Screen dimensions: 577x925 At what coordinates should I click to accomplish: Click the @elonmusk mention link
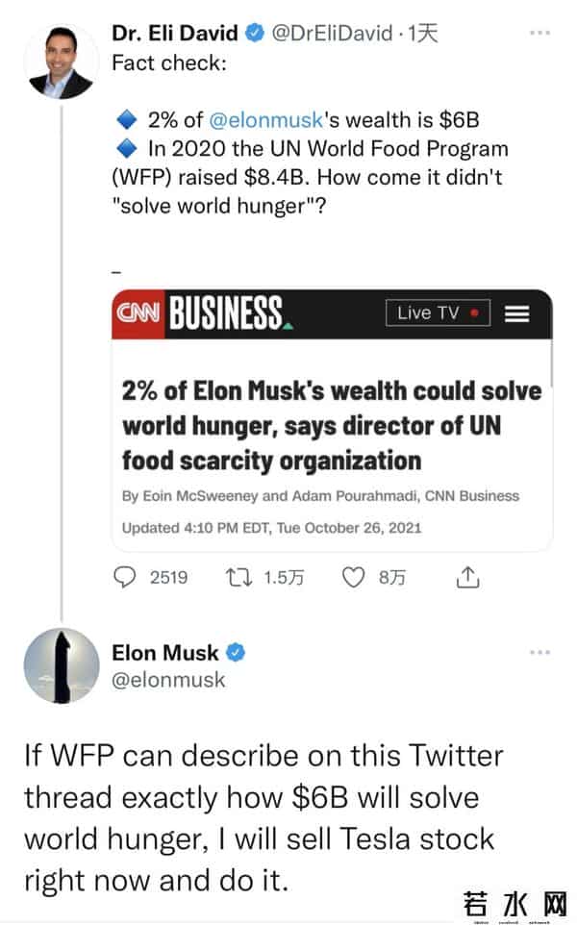pos(263,121)
